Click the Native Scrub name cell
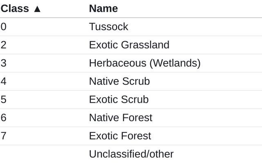 119,81
